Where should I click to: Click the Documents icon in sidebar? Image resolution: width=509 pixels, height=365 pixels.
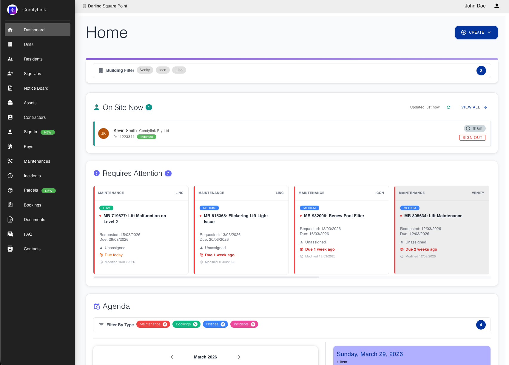tap(10, 220)
